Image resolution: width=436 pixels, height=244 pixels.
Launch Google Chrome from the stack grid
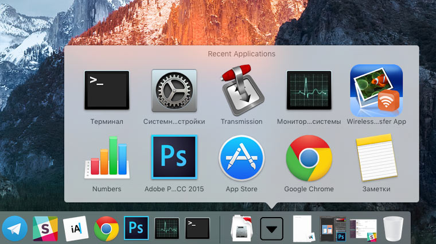pos(309,158)
